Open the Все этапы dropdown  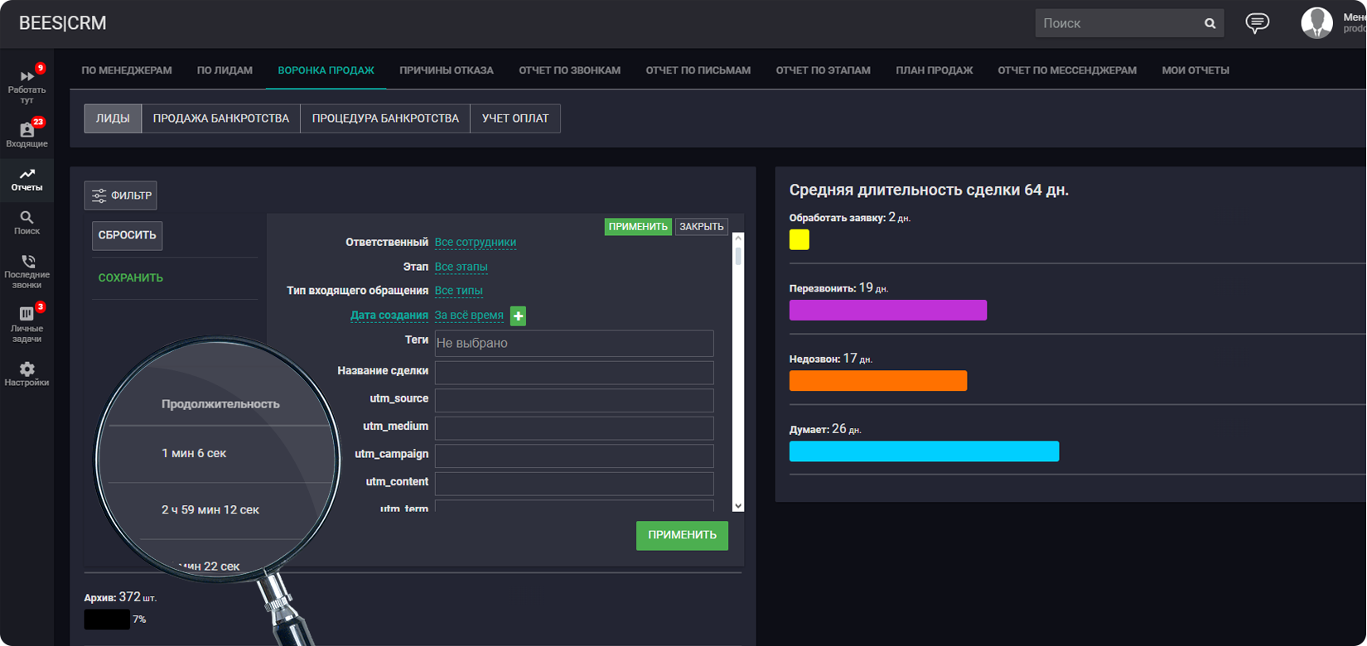461,267
